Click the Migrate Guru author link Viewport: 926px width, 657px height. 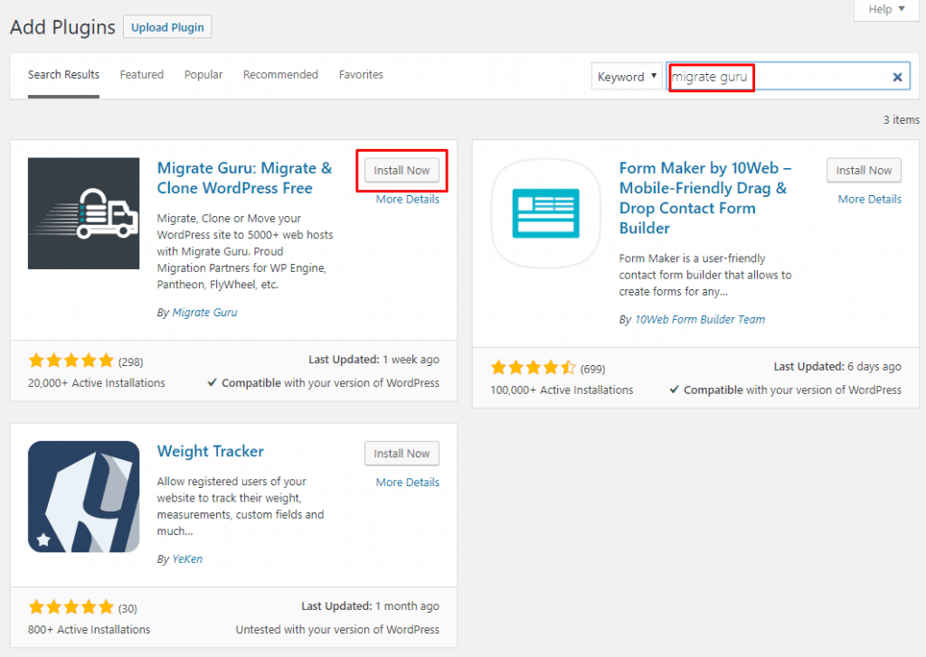(x=204, y=313)
